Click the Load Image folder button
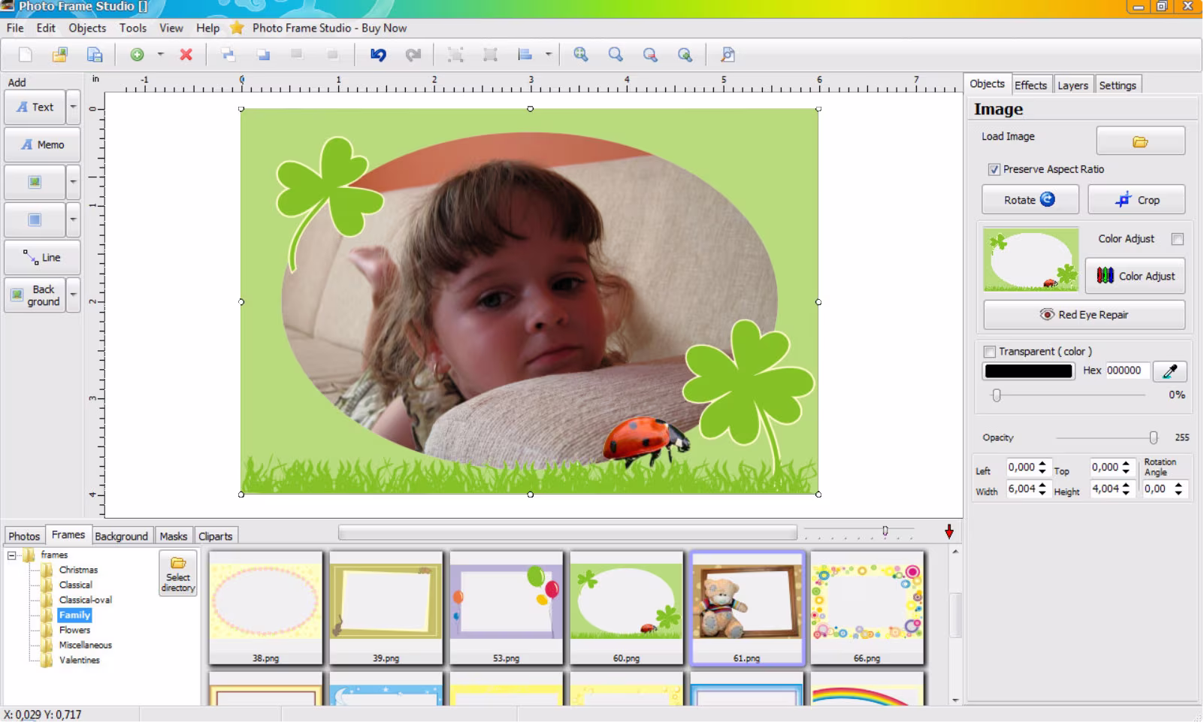Screen dimensions: 1204x723 (1140, 141)
